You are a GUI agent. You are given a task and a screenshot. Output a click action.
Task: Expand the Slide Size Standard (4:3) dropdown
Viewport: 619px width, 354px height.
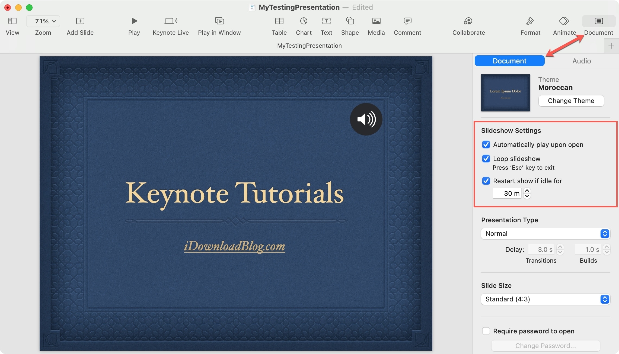545,299
